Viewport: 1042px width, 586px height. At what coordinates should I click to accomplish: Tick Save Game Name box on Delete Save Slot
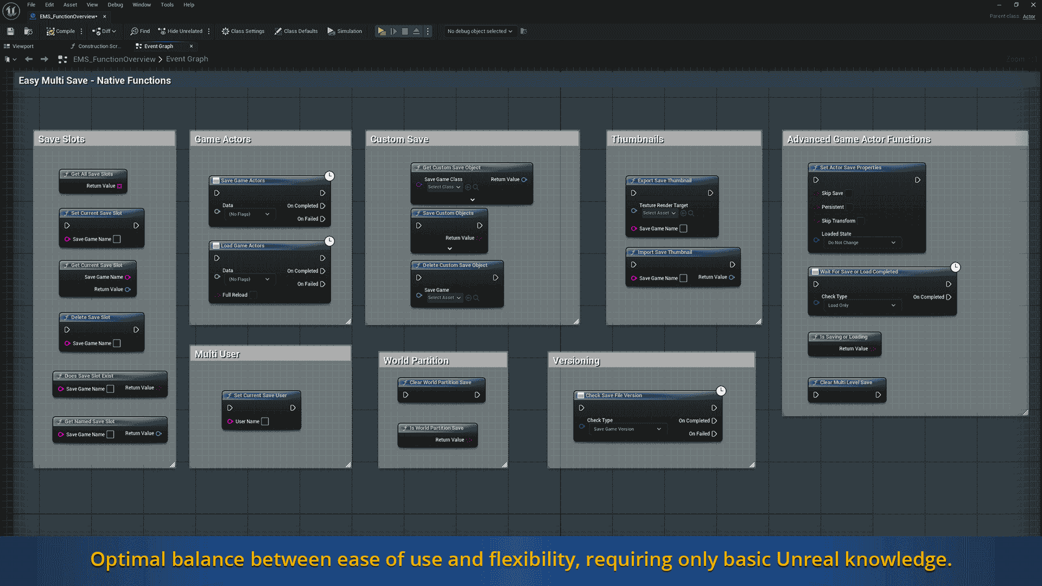[117, 343]
